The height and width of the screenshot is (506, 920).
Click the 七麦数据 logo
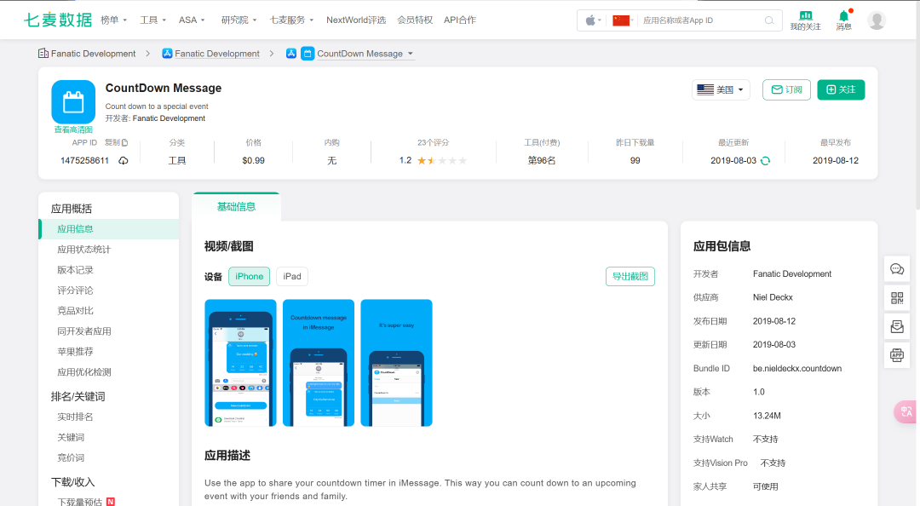(x=58, y=20)
